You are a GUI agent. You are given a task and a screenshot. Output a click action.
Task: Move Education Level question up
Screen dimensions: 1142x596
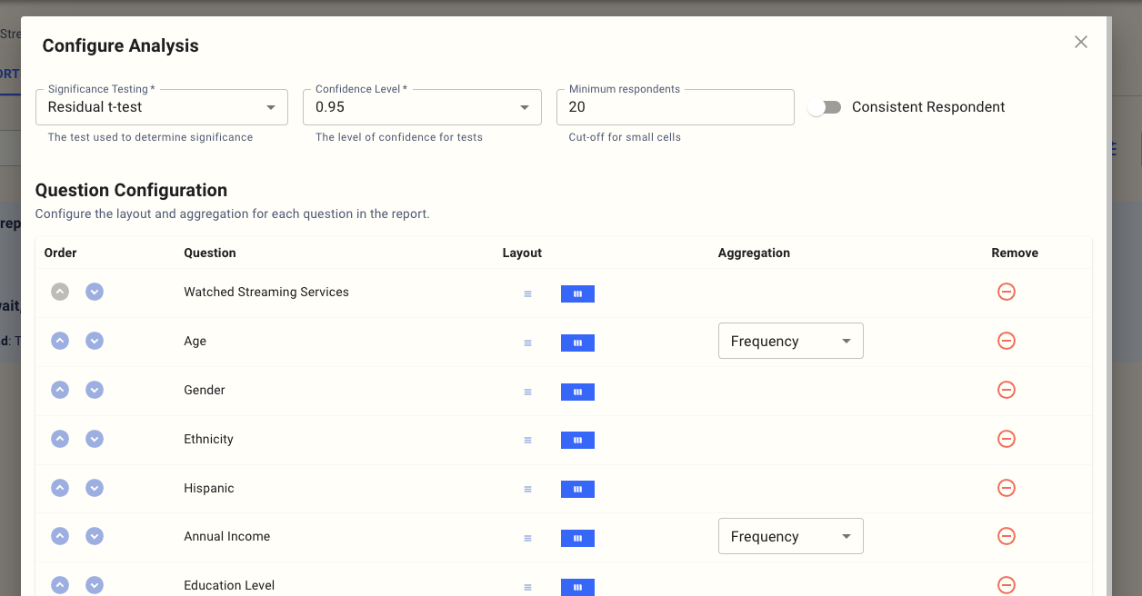click(60, 585)
